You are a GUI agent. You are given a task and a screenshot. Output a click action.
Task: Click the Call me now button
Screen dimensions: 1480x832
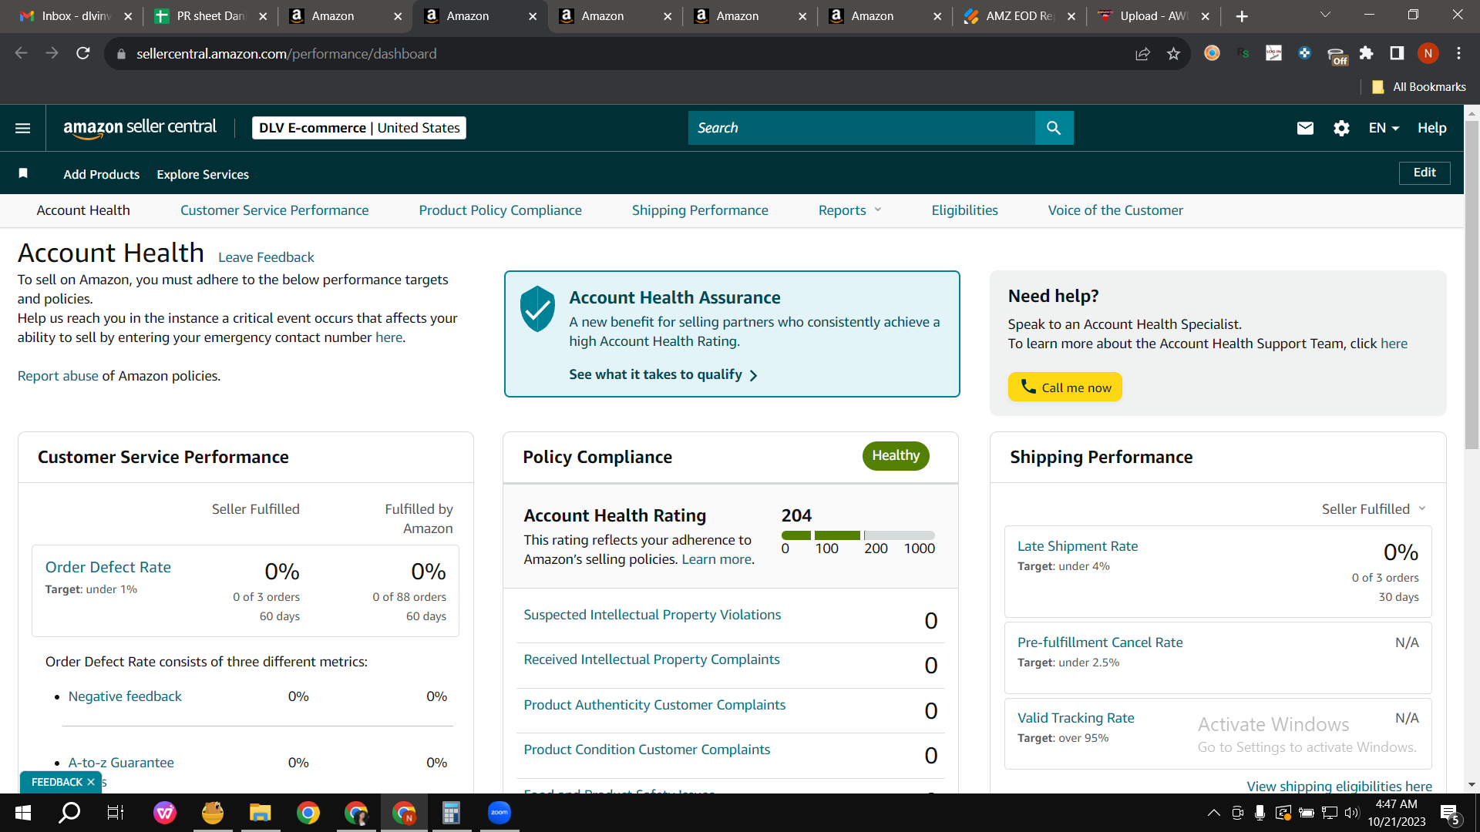1065,387
